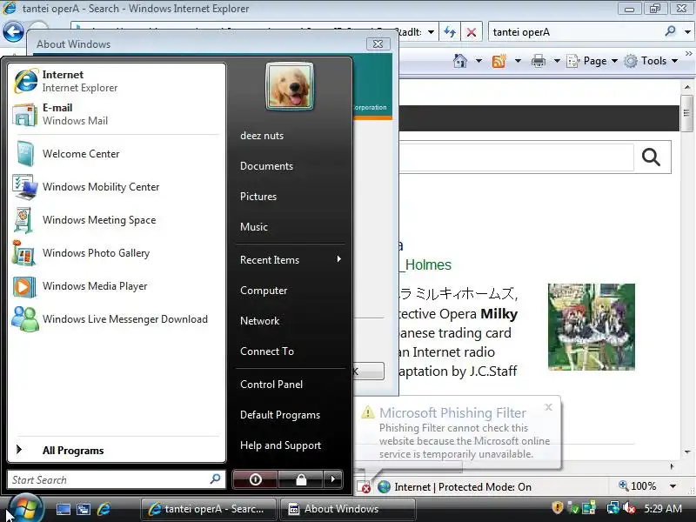Expand Recent Items submenu
This screenshot has height=522, width=696.
(x=291, y=259)
